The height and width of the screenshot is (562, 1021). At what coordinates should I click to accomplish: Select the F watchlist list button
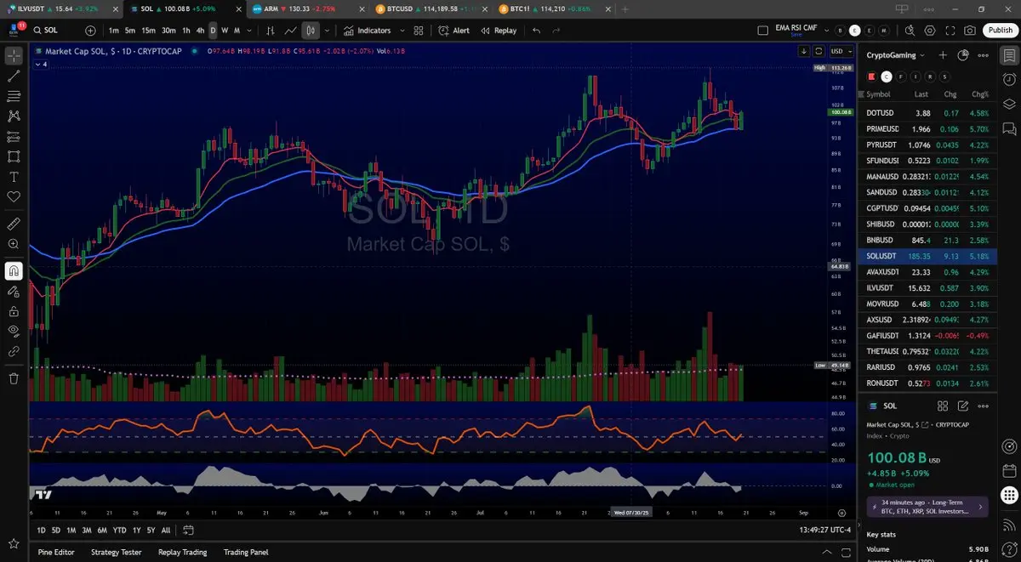coord(901,77)
